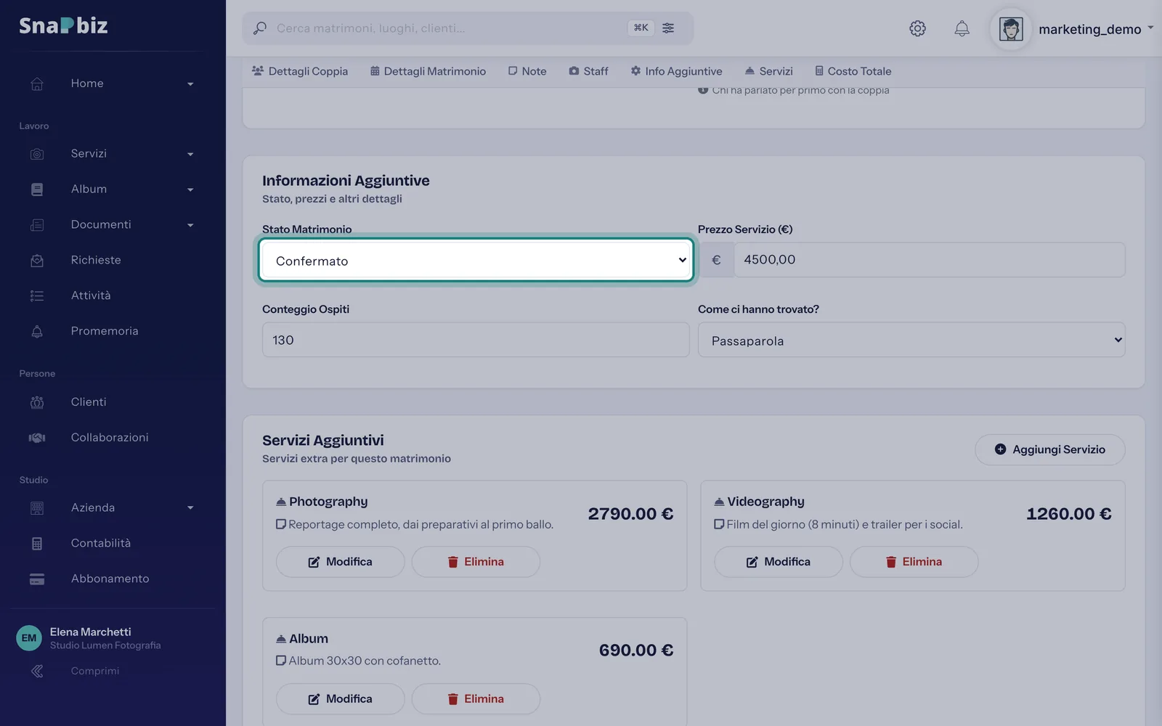Click the euro symbol prefix

click(716, 260)
